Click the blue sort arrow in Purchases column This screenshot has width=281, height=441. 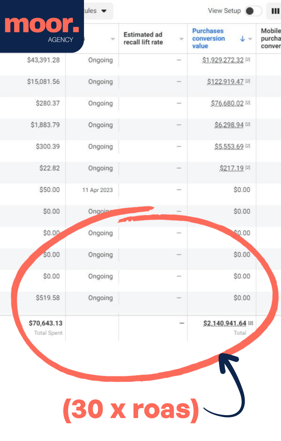coord(242,39)
